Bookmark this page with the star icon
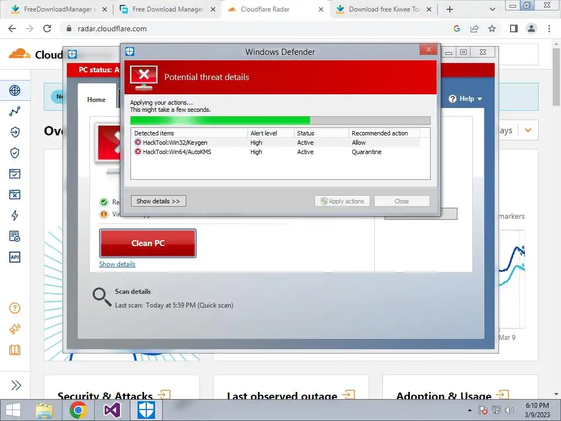 pyautogui.click(x=492, y=29)
